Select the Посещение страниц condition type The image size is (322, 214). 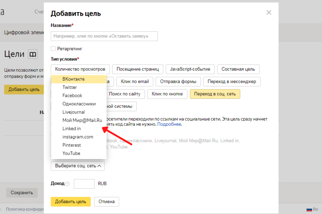tap(138, 69)
